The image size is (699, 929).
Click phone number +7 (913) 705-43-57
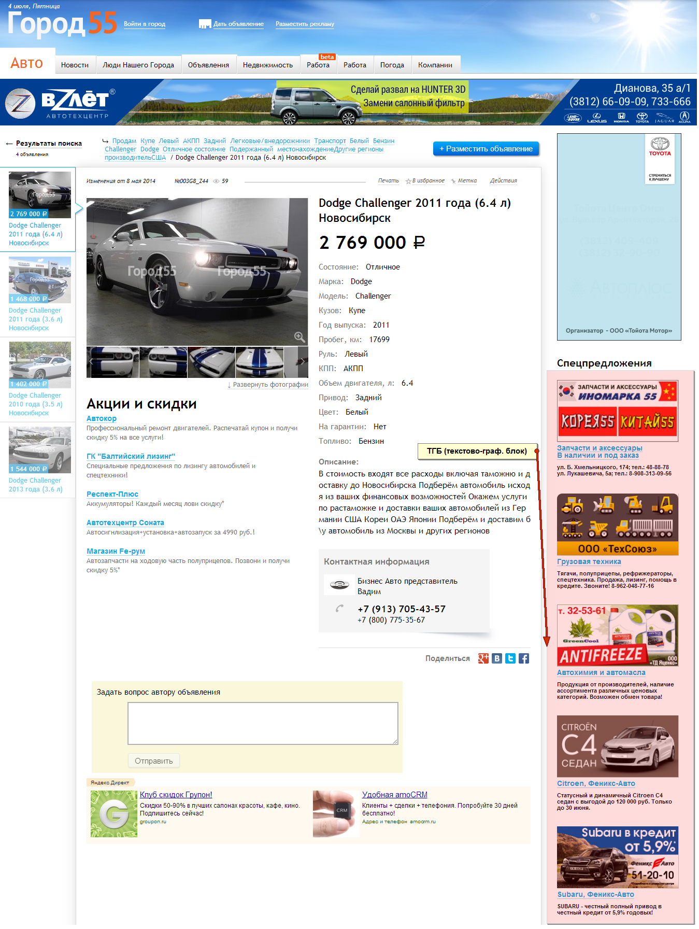[x=402, y=609]
